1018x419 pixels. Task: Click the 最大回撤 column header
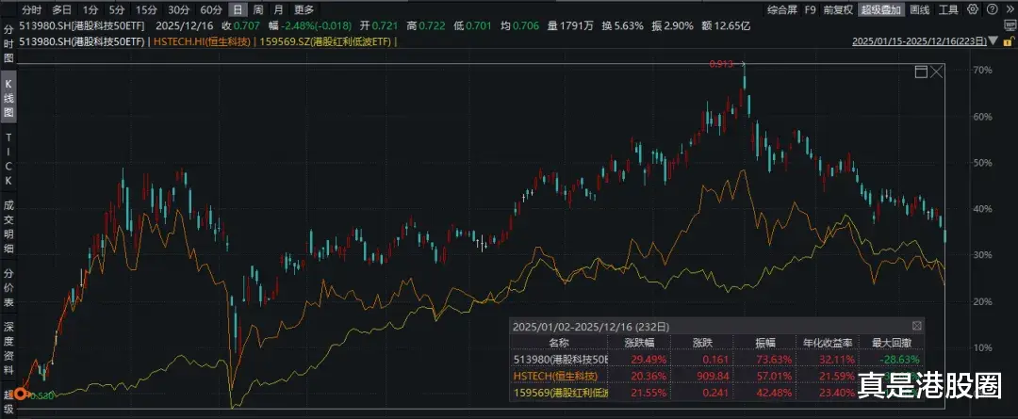pos(892,343)
